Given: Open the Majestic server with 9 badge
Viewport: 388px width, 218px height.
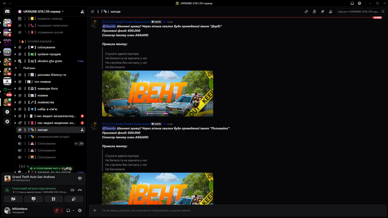Looking at the screenshot, I should [x=7, y=32].
